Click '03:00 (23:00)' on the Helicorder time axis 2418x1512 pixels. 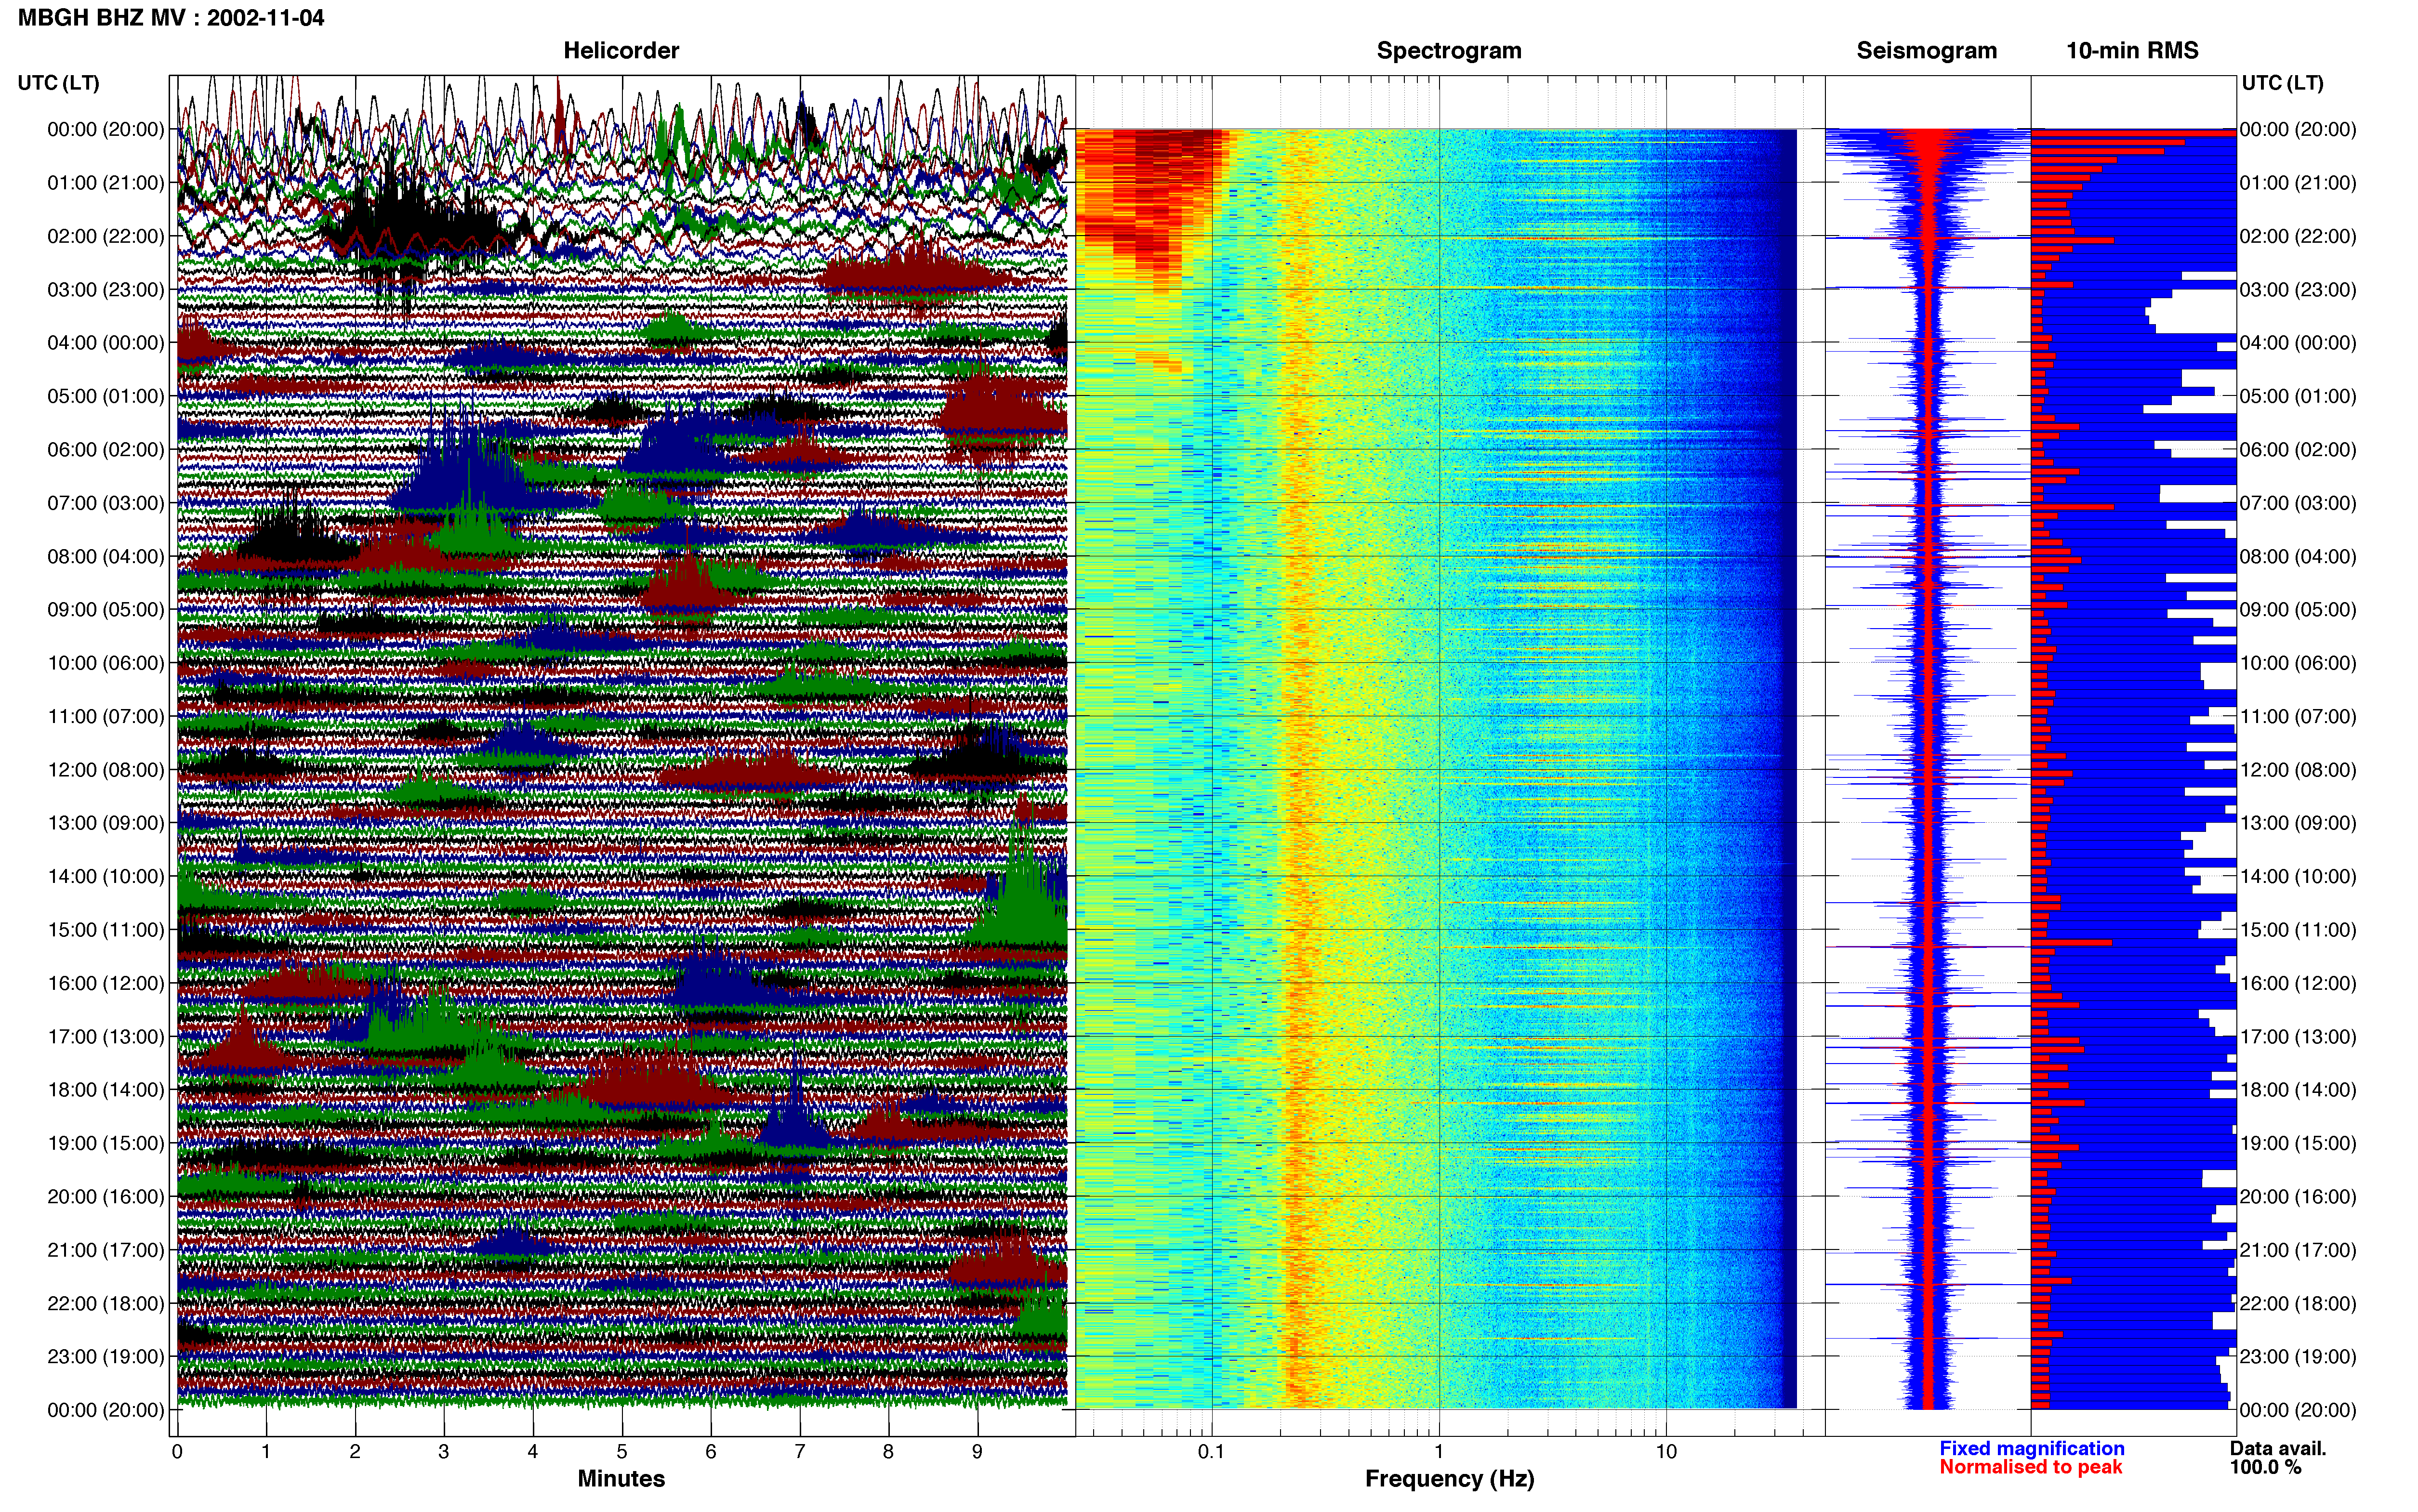[106, 290]
